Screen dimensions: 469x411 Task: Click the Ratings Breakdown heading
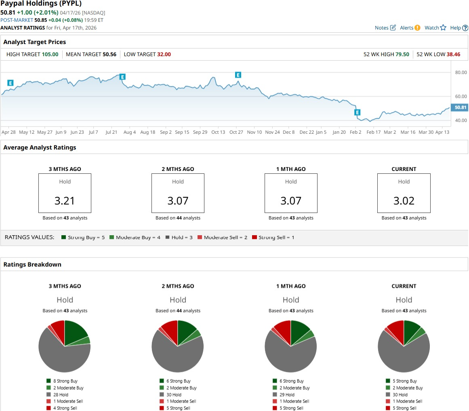[32, 264]
